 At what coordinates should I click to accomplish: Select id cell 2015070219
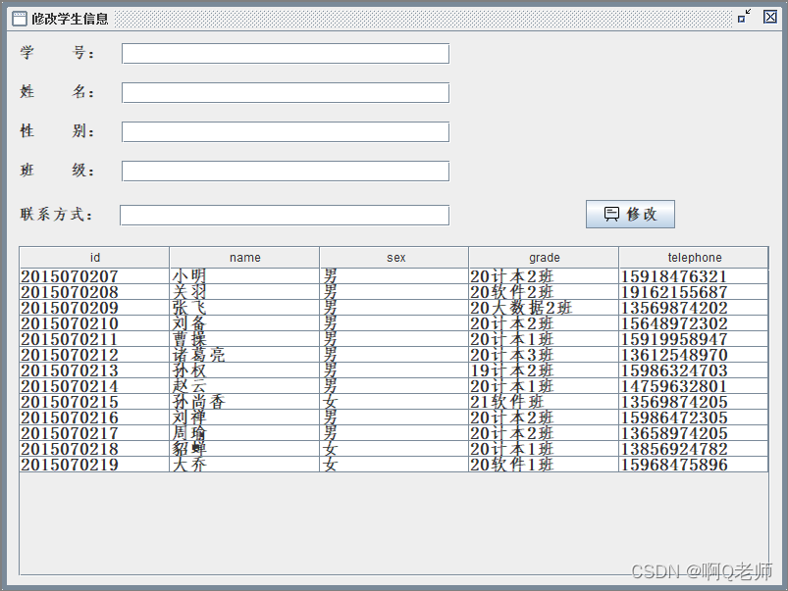[x=94, y=465]
